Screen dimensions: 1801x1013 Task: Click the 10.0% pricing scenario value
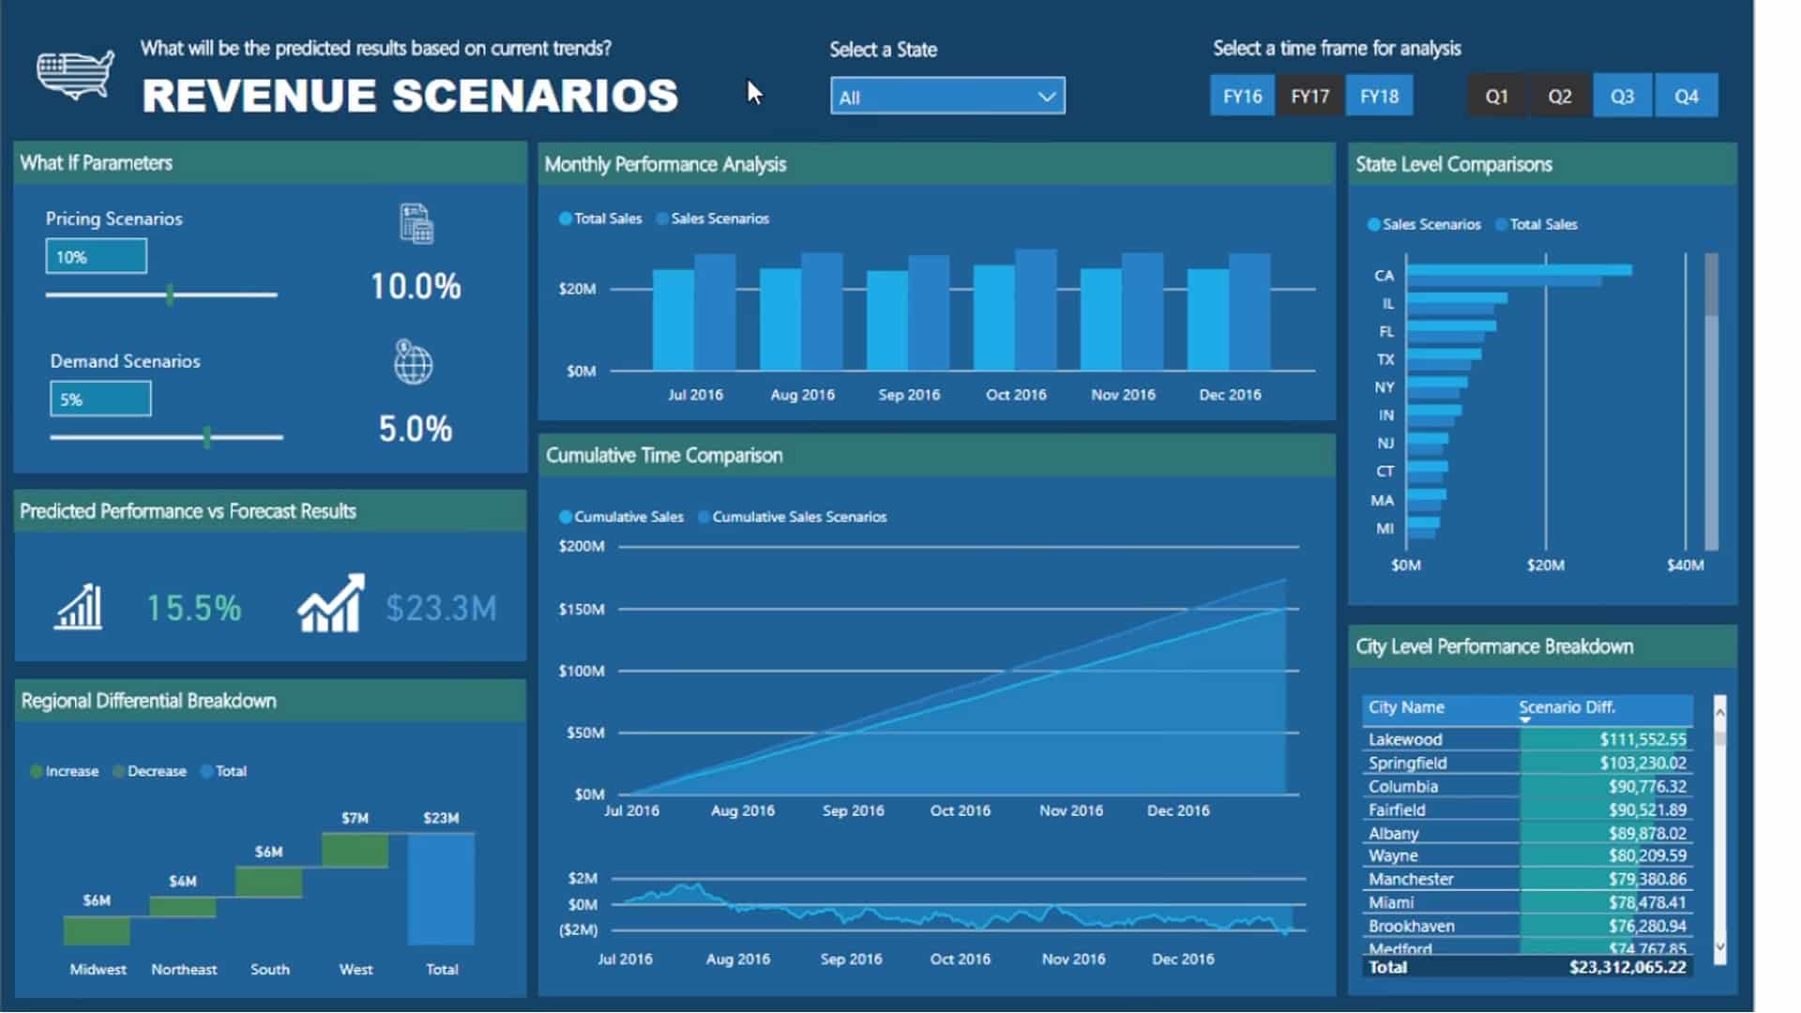tap(416, 286)
